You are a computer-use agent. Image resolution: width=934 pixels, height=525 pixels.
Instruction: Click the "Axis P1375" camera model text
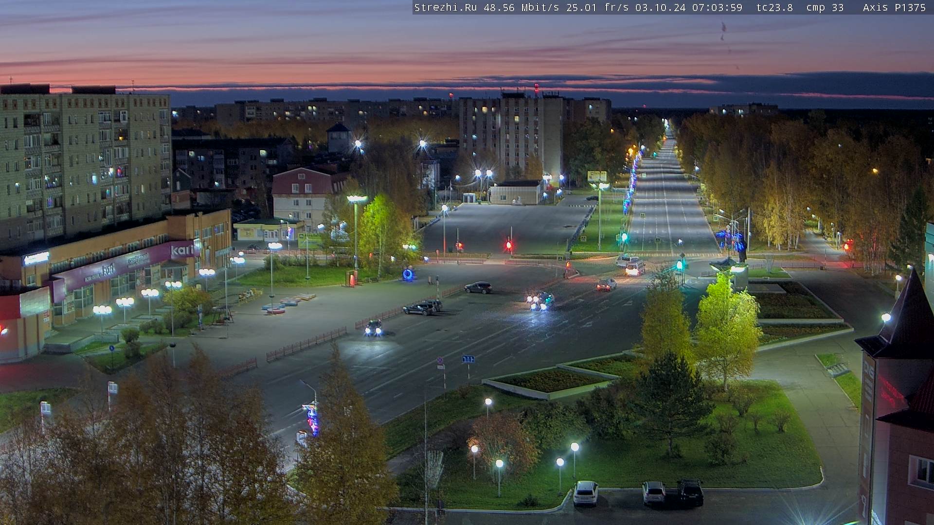pos(894,7)
